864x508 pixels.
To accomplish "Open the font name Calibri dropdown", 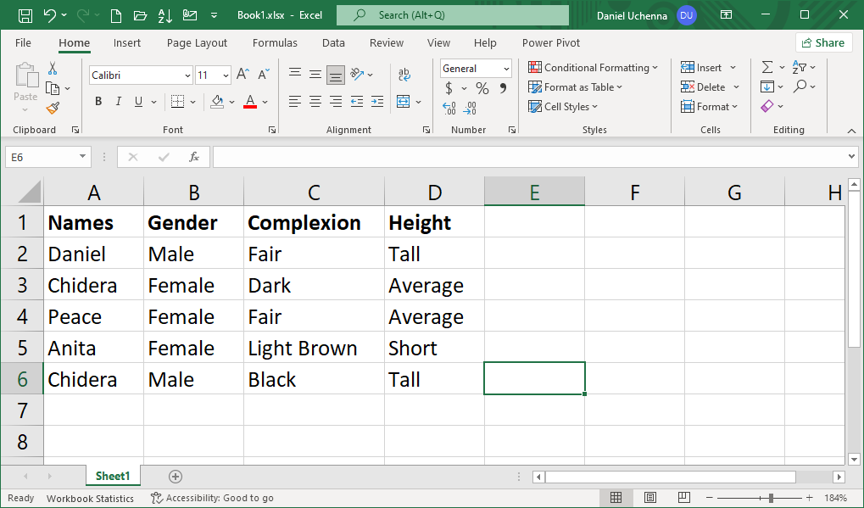I will point(187,75).
